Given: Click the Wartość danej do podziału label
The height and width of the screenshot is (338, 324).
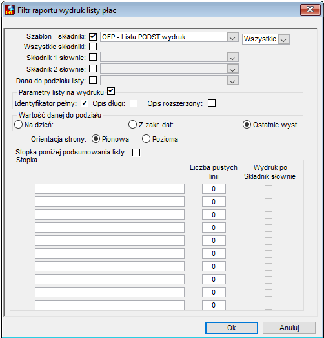Looking at the screenshot, I should coord(60,115).
